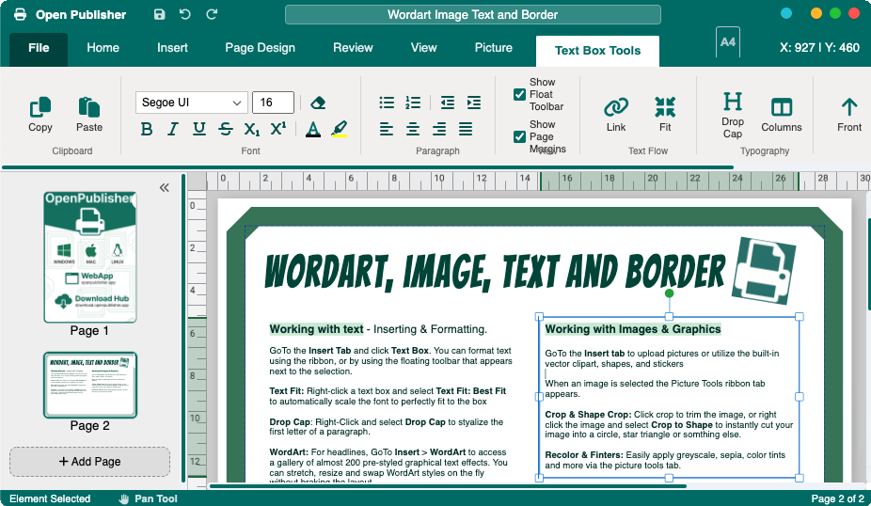The width and height of the screenshot is (871, 506).
Task: Apply yellow text highlight color
Action: coord(340,130)
